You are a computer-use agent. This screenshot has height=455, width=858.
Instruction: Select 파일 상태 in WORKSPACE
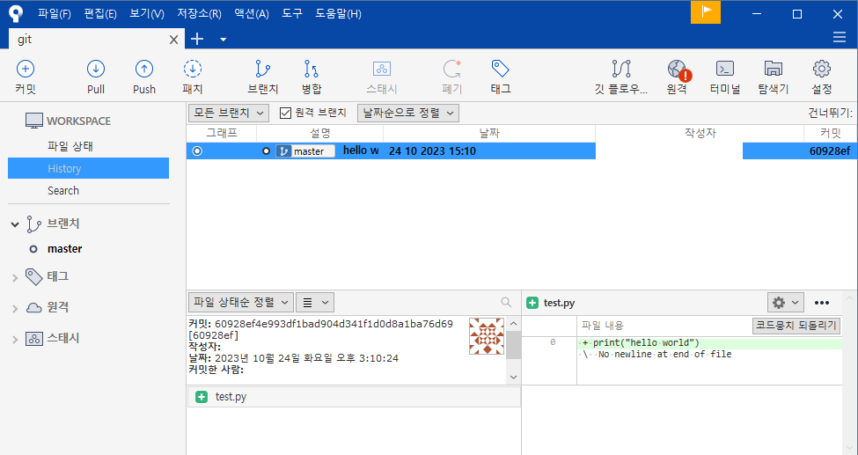(70, 147)
